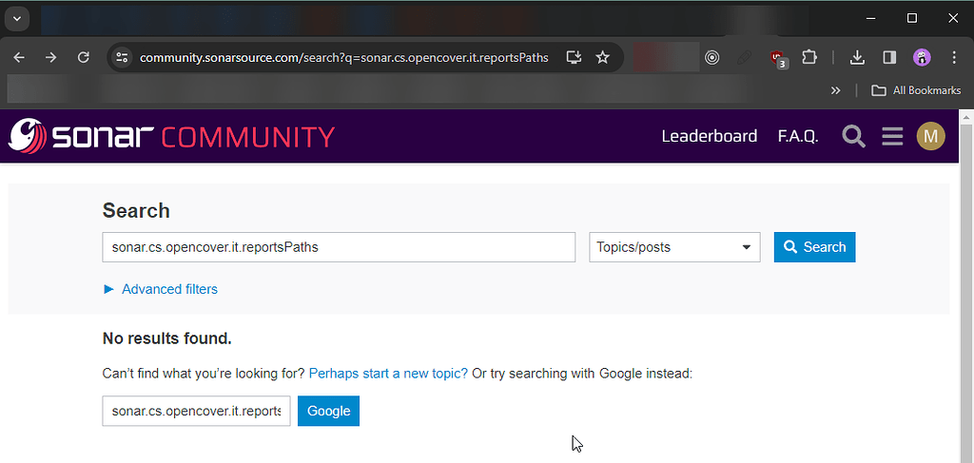Open the site search magnifier icon
The height and width of the screenshot is (463, 974).
tap(853, 137)
